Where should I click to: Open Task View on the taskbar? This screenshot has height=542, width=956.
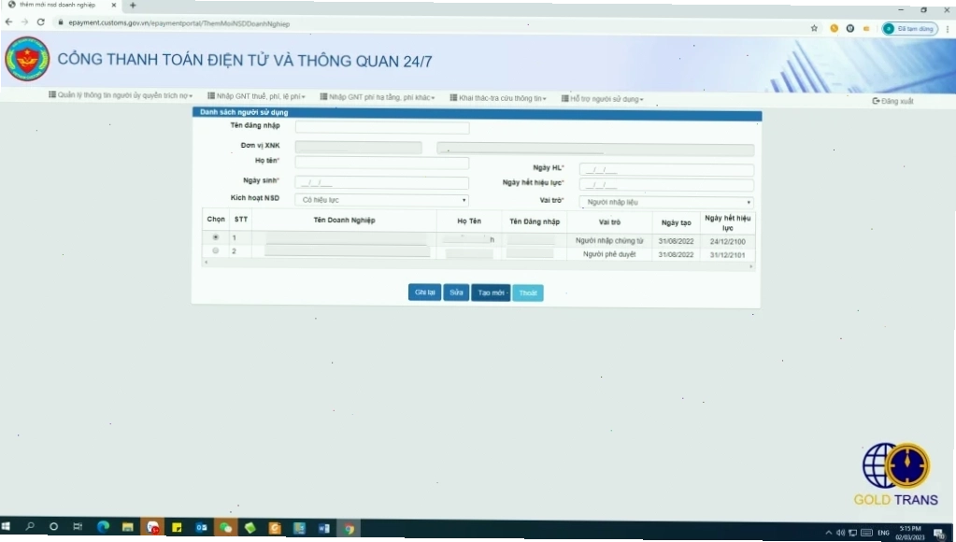[x=78, y=526]
